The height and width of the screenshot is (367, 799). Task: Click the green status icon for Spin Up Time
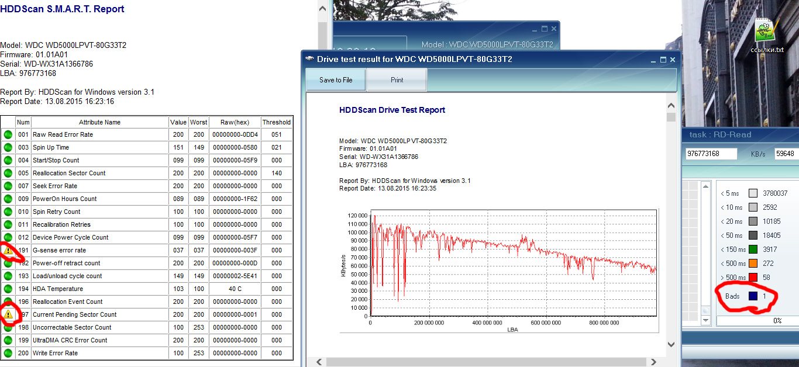[8, 147]
